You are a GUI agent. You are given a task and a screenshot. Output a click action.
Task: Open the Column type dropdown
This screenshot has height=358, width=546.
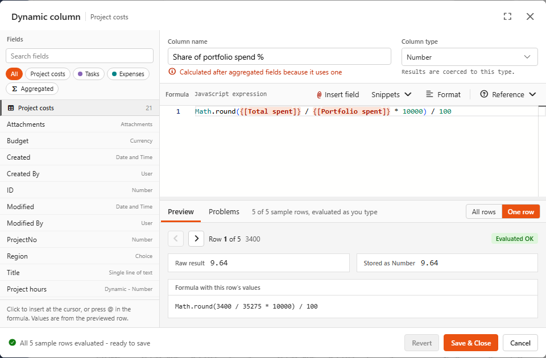click(x=469, y=57)
